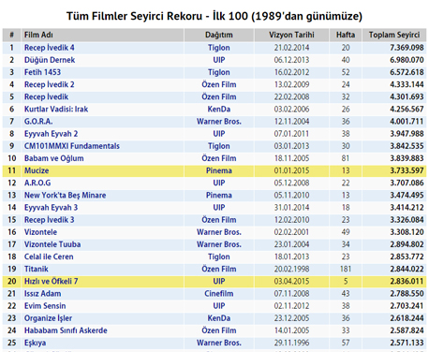The height and width of the screenshot is (352, 429).
Task: Click the Vizyon Tarihi column header
Action: (291, 35)
